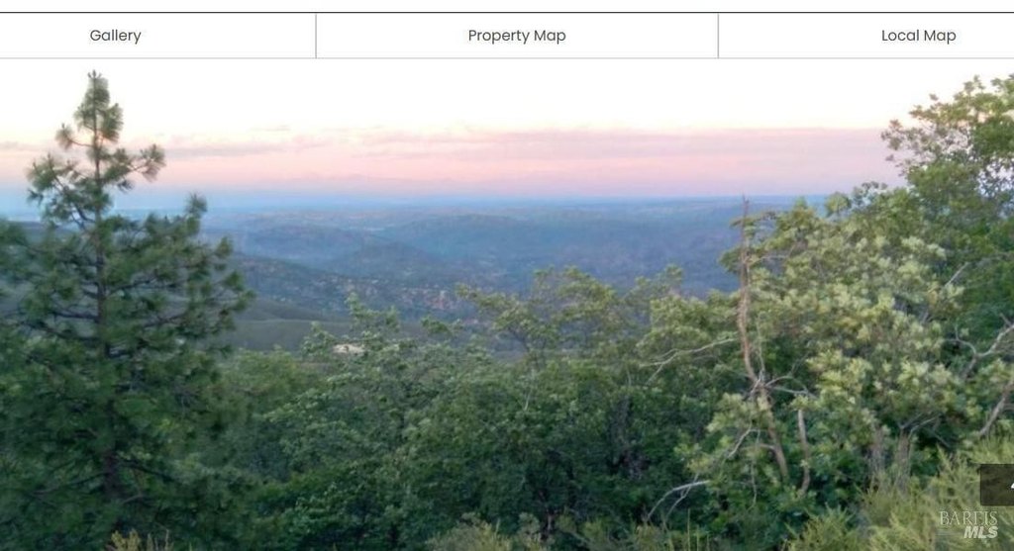Screen dimensions: 1014x551
Task: Click the dark expand button over the photo
Action: 997,485
